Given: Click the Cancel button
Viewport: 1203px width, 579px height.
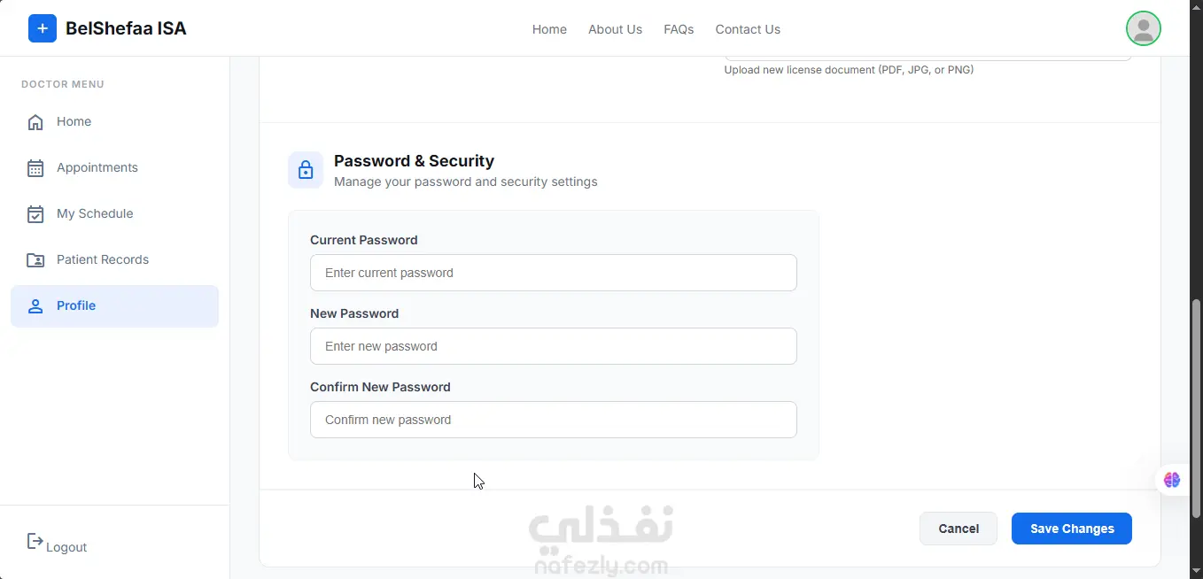Looking at the screenshot, I should (959, 529).
